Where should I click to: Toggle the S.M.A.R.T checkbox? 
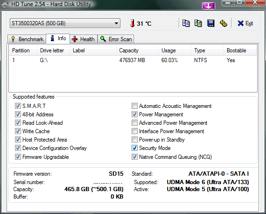18,106
